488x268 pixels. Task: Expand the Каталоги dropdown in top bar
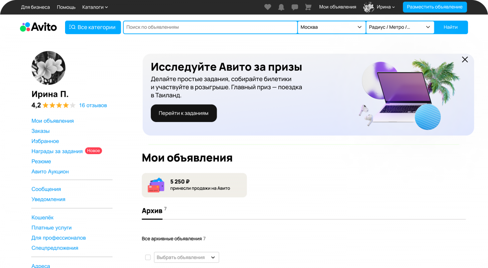tap(95, 7)
